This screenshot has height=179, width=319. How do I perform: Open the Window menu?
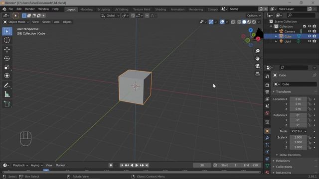43,9
